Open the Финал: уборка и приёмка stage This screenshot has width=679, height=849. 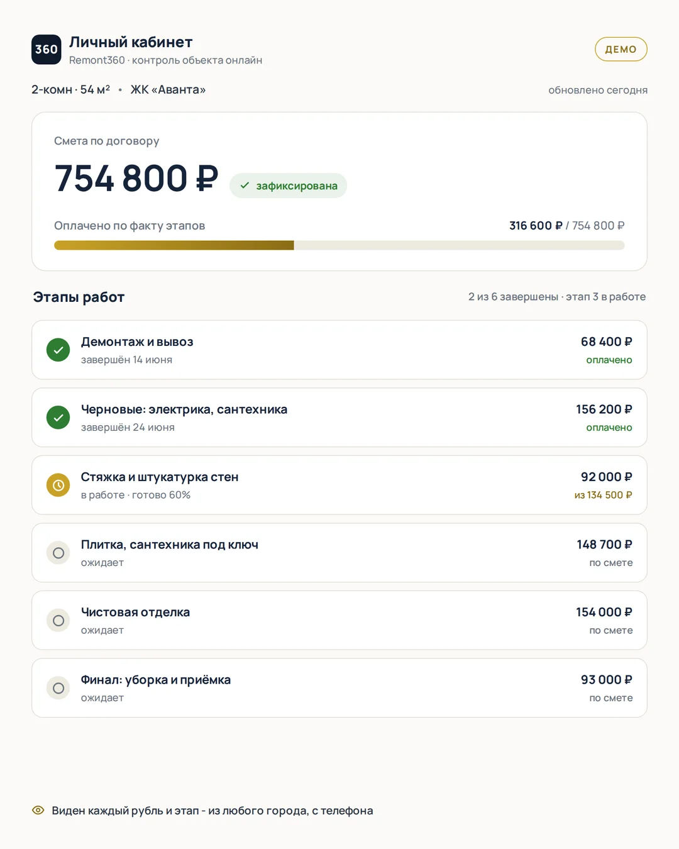pos(339,688)
